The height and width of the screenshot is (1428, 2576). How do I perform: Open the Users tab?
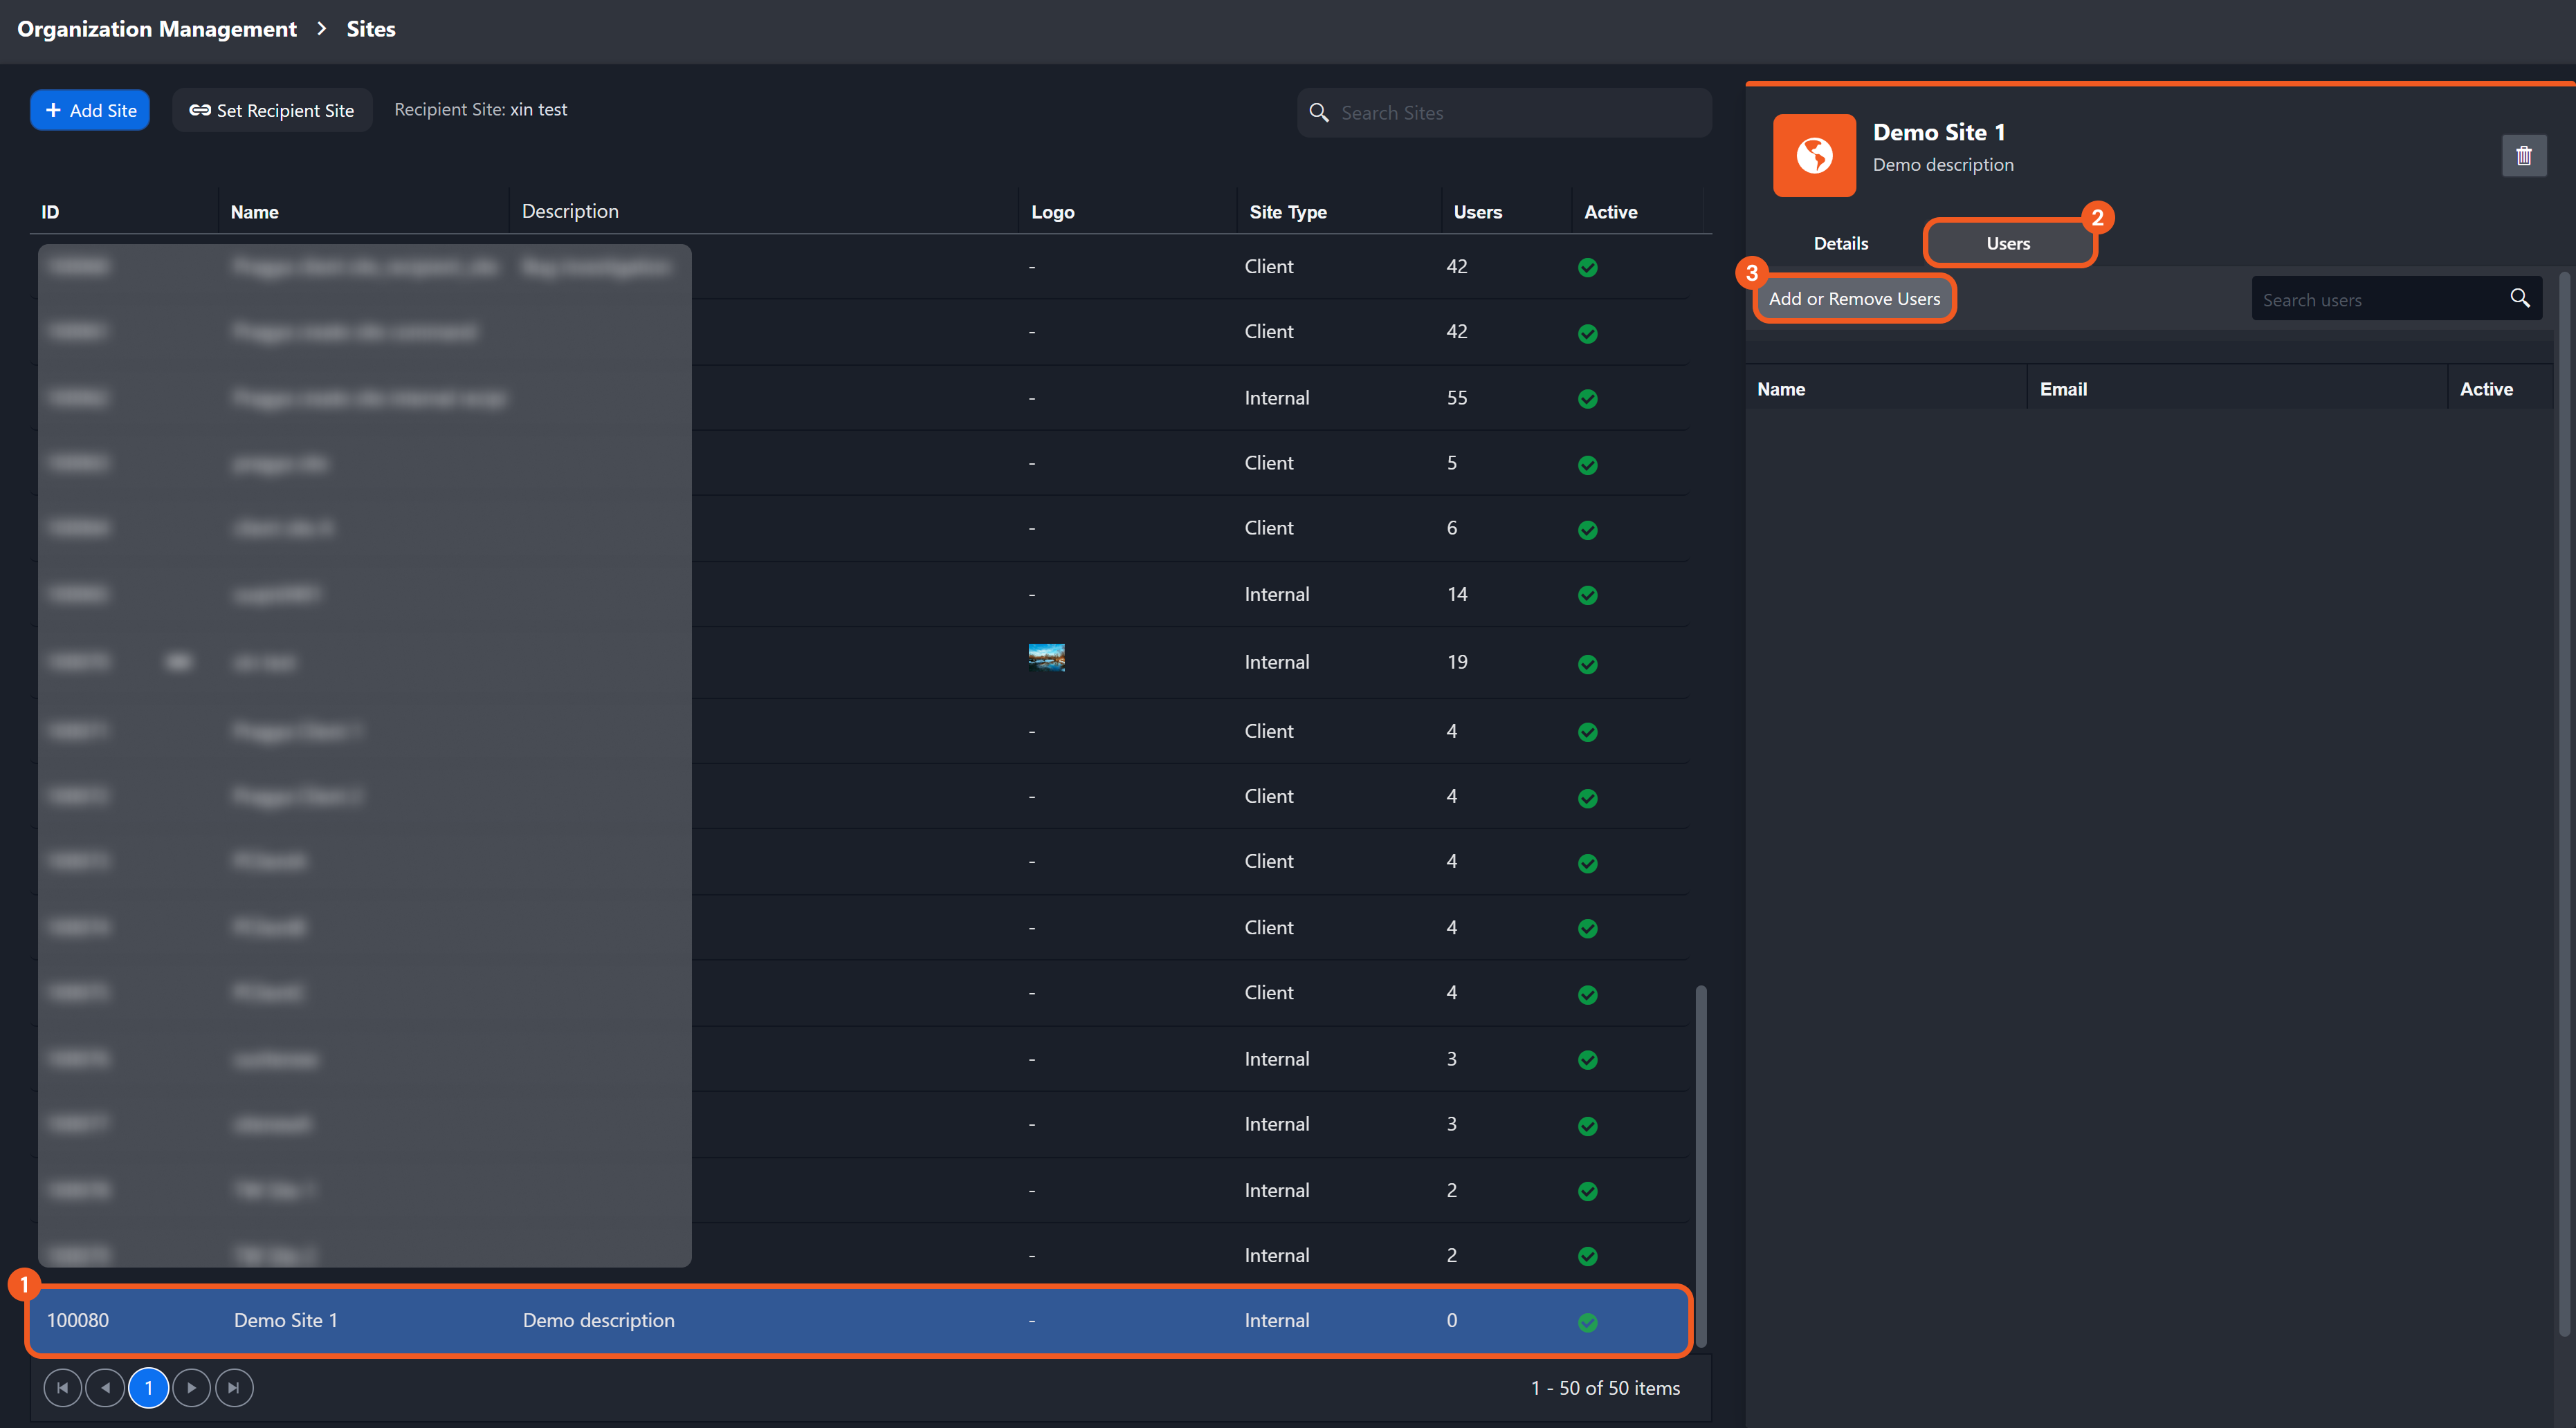click(2008, 243)
